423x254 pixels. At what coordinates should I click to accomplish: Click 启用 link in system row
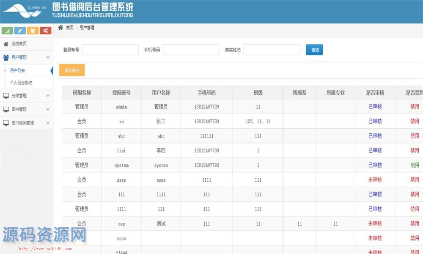[415, 165]
